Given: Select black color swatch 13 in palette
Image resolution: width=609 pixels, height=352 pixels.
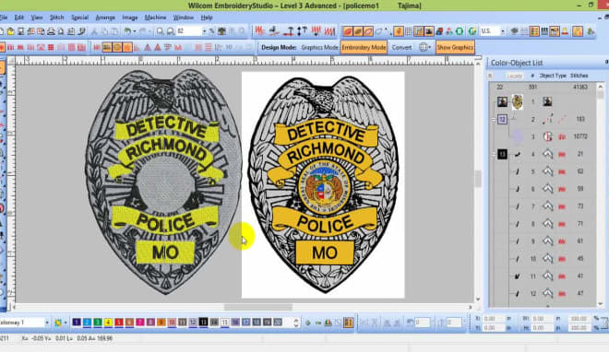Looking at the screenshot, I should pos(203,323).
